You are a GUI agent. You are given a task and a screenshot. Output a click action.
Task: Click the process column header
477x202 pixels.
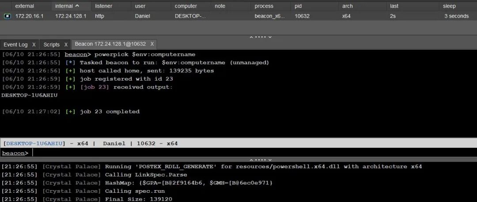point(264,6)
